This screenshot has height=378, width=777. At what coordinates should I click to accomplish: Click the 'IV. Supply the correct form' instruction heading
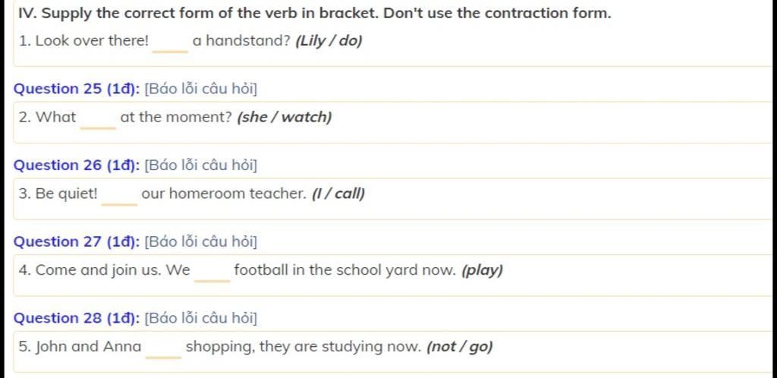click(x=314, y=14)
